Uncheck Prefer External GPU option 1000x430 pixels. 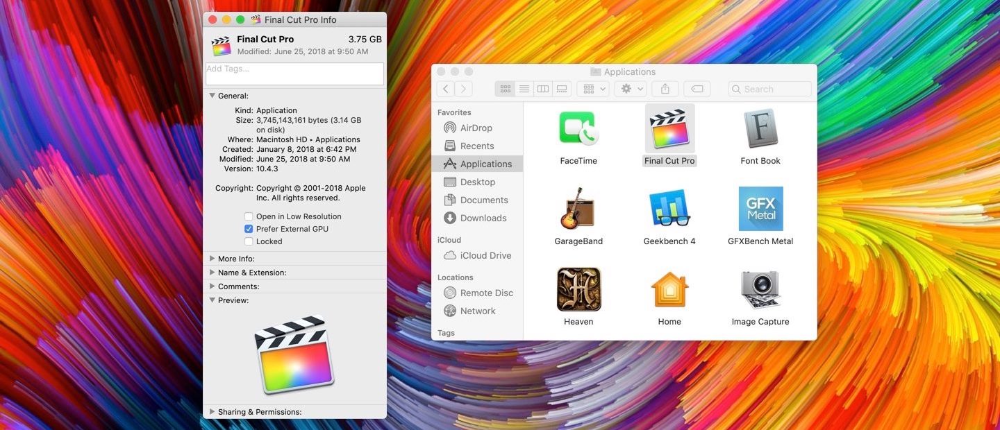point(249,229)
